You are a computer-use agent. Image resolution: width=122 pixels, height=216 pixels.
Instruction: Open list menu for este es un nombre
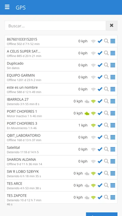pos(113,89)
